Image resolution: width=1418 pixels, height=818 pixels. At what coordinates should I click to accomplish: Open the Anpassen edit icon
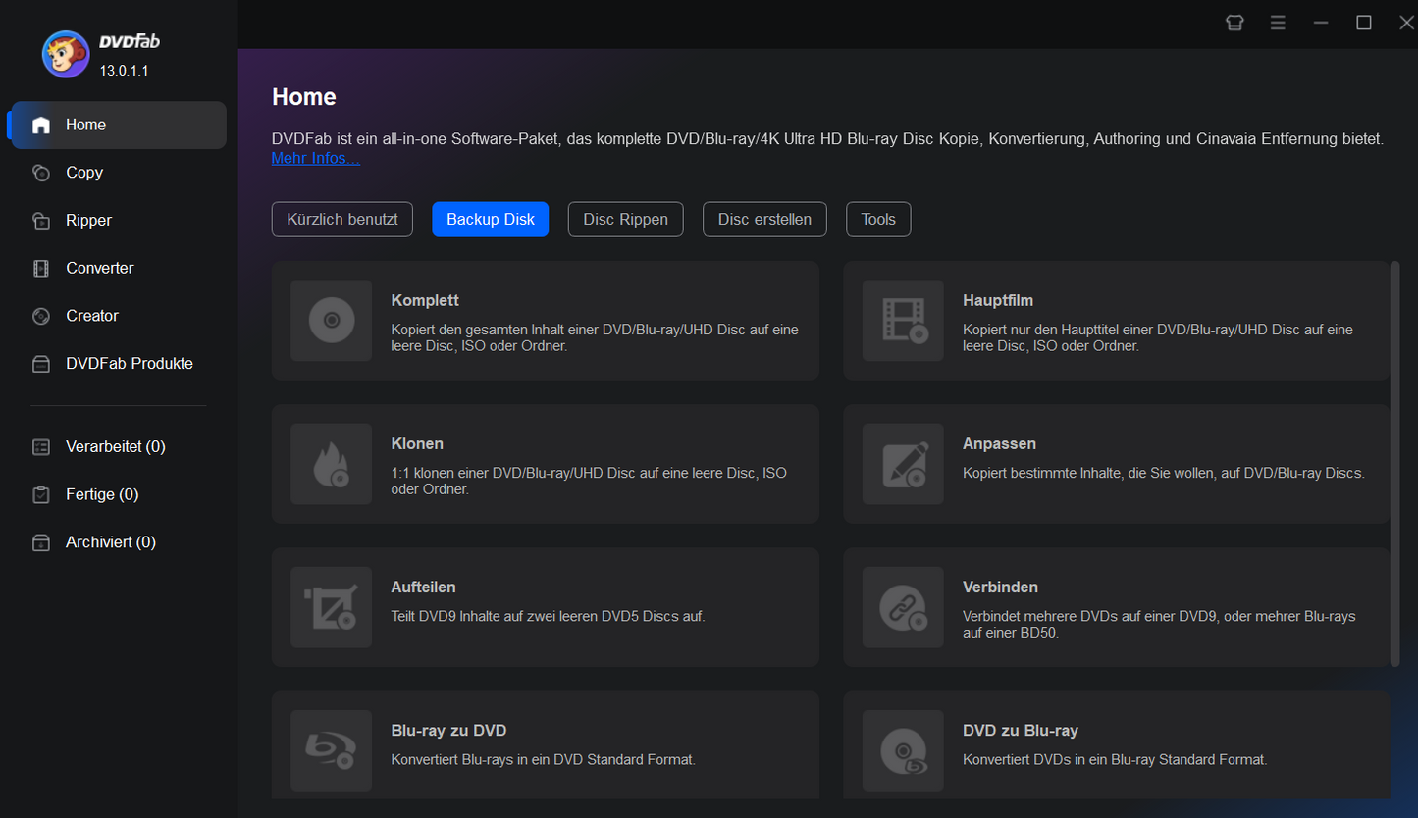pyautogui.click(x=902, y=464)
